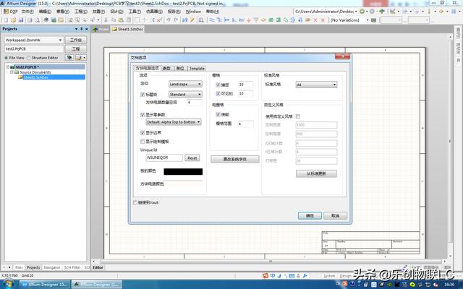Screen dimensions: 463x289
Task: Switch to the 参数 tab
Action: tap(167, 69)
